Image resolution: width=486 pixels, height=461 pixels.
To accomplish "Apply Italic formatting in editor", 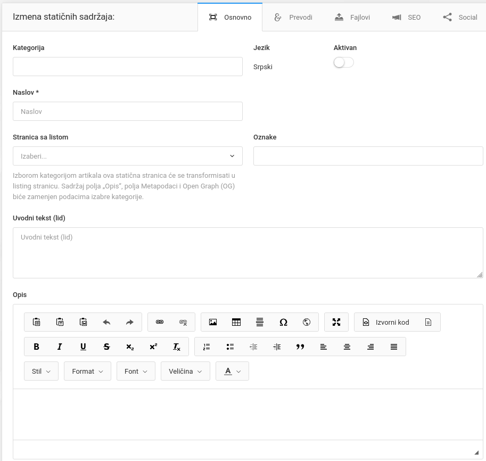I will point(60,347).
